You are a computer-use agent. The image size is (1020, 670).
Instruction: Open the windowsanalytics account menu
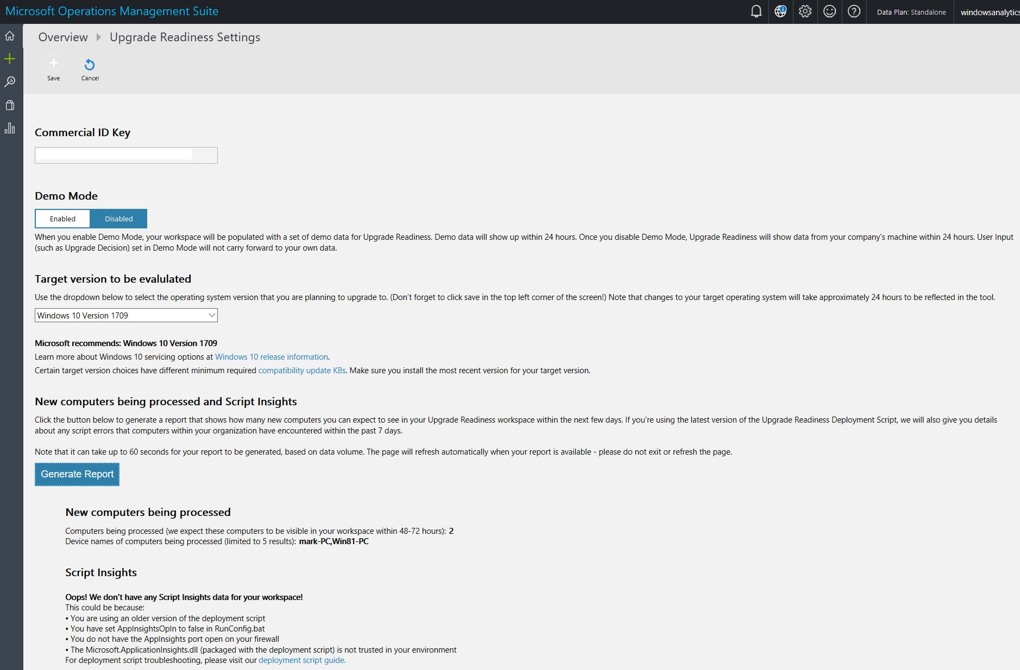988,12
